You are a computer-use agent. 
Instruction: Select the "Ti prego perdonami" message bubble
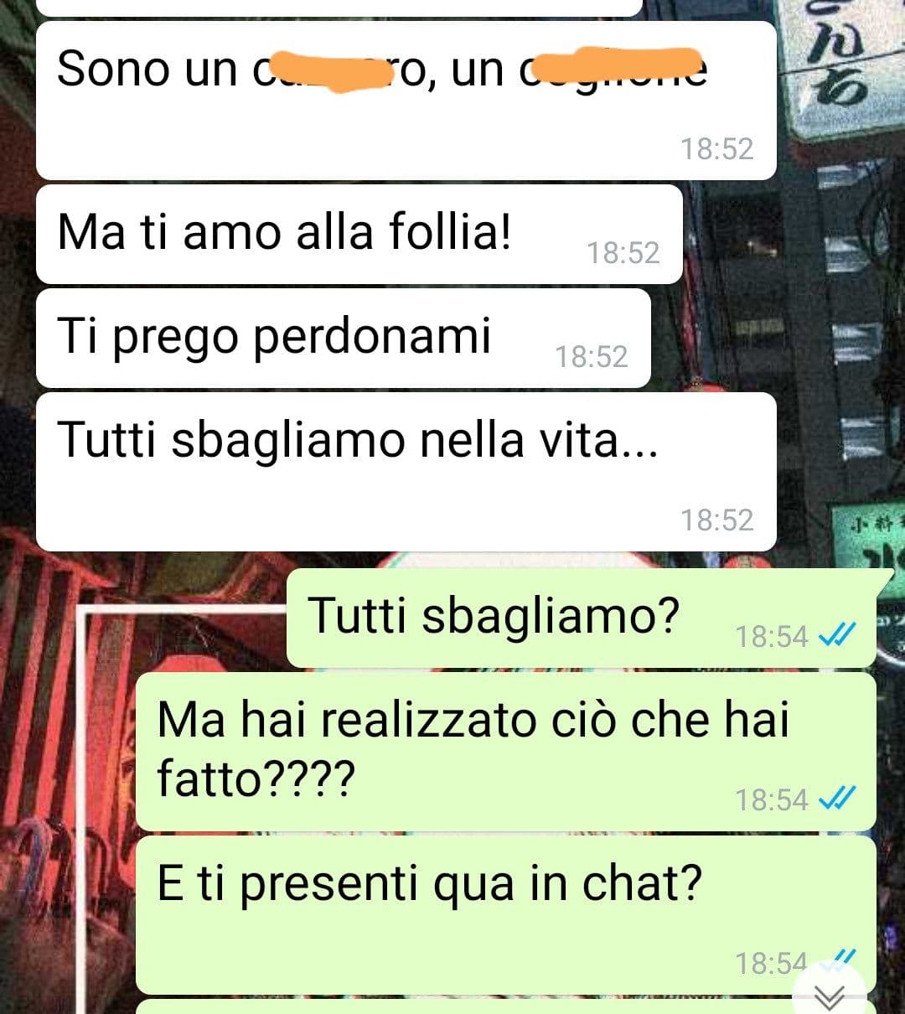[344, 339]
